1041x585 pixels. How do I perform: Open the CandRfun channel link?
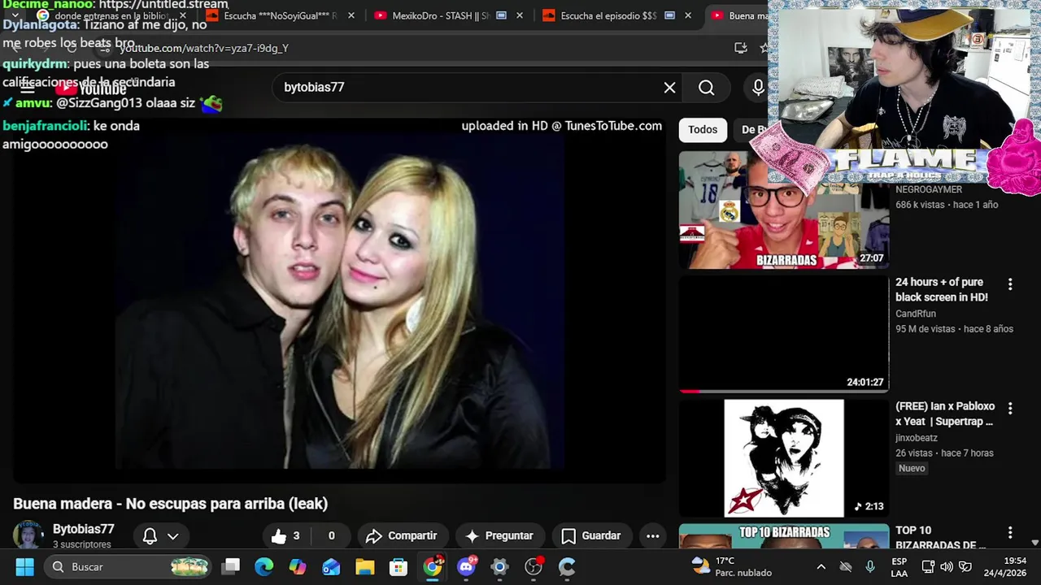pyautogui.click(x=916, y=314)
